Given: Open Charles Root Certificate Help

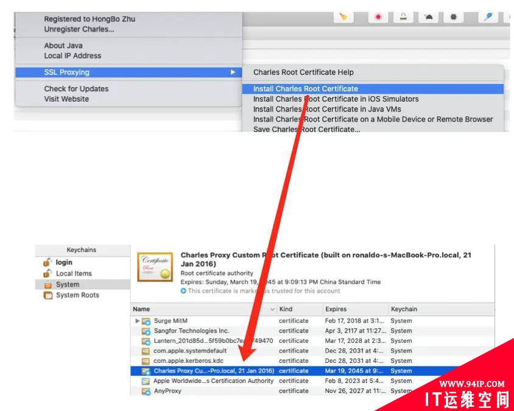Looking at the screenshot, I should click(x=303, y=72).
